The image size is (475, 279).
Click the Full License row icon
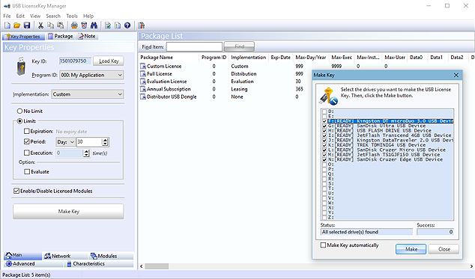click(143, 73)
